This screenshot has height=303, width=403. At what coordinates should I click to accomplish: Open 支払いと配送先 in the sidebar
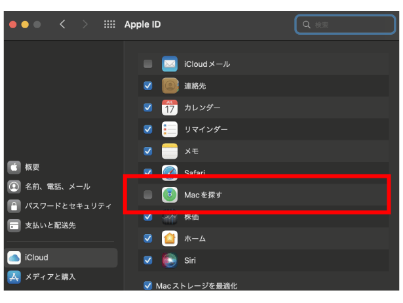coord(50,226)
